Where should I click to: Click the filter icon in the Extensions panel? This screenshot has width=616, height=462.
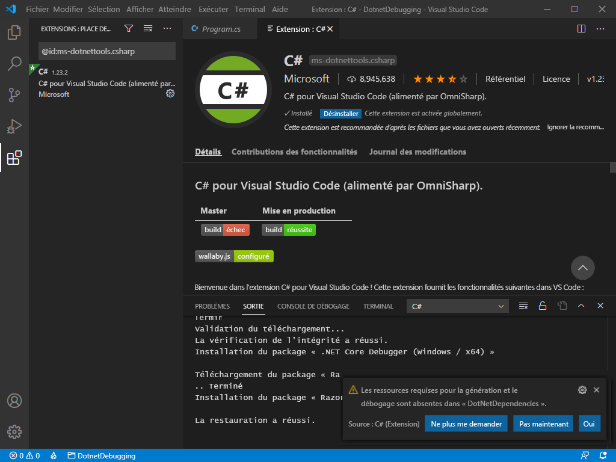coord(129,28)
